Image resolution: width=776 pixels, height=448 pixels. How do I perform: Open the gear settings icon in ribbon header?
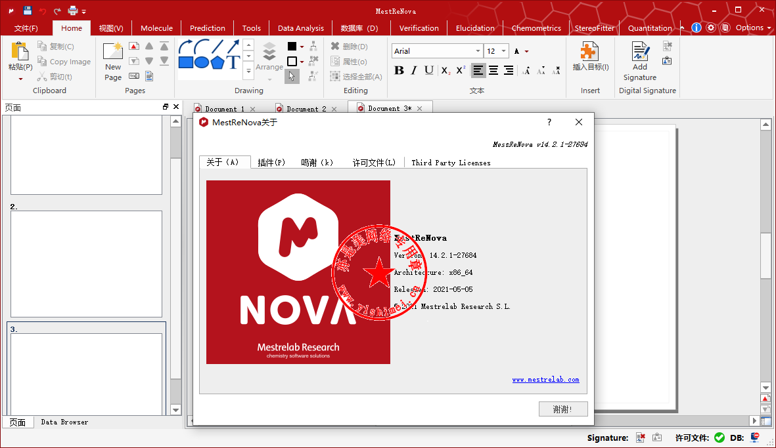coord(711,28)
